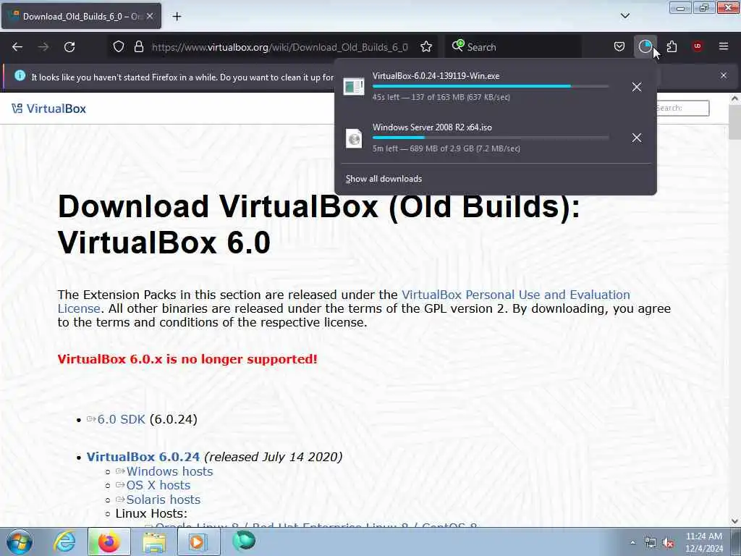Close the Download_Old_Builds_6_0 tab
This screenshot has height=556, width=741.
tap(150, 16)
